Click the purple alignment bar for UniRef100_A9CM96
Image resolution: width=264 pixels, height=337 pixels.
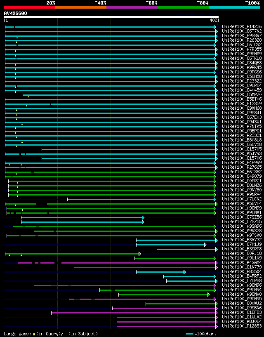point(125,285)
